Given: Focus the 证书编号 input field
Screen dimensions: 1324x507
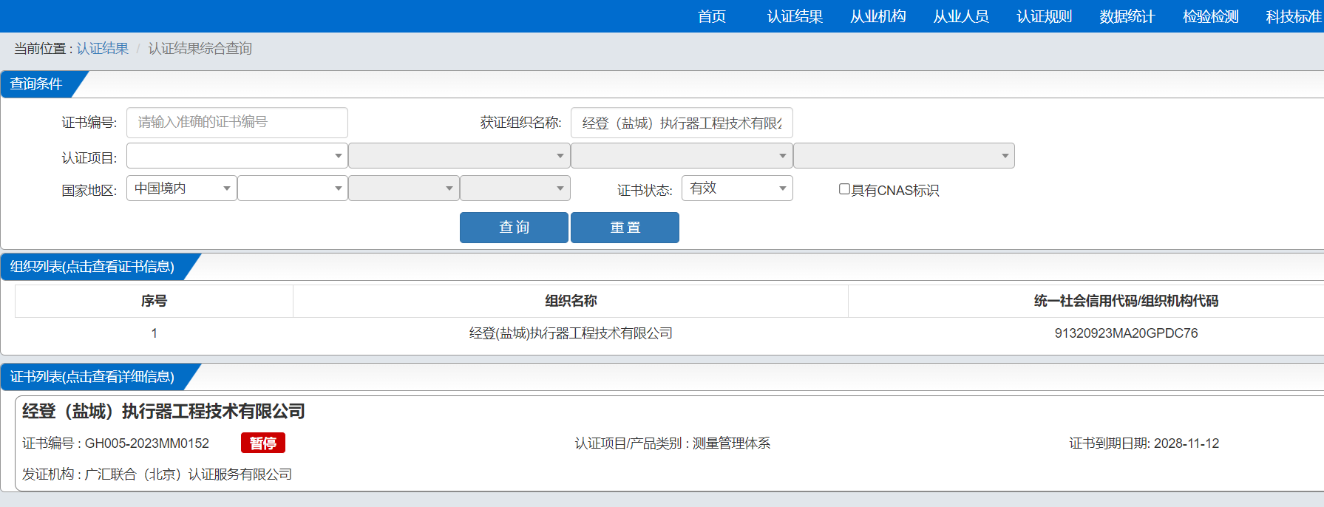Looking at the screenshot, I should [237, 123].
